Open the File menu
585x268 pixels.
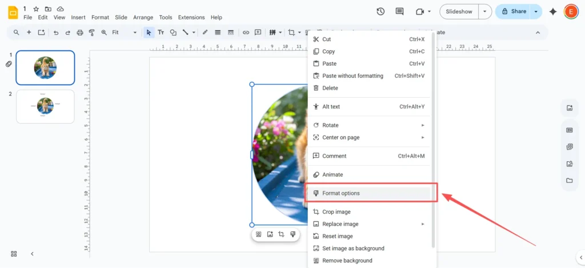(27, 17)
